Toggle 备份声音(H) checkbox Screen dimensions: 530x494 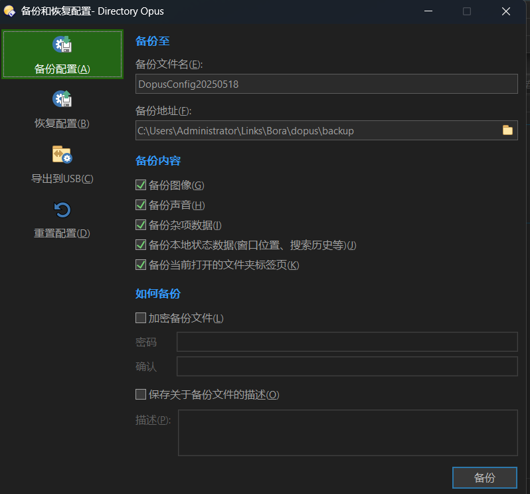coord(141,205)
